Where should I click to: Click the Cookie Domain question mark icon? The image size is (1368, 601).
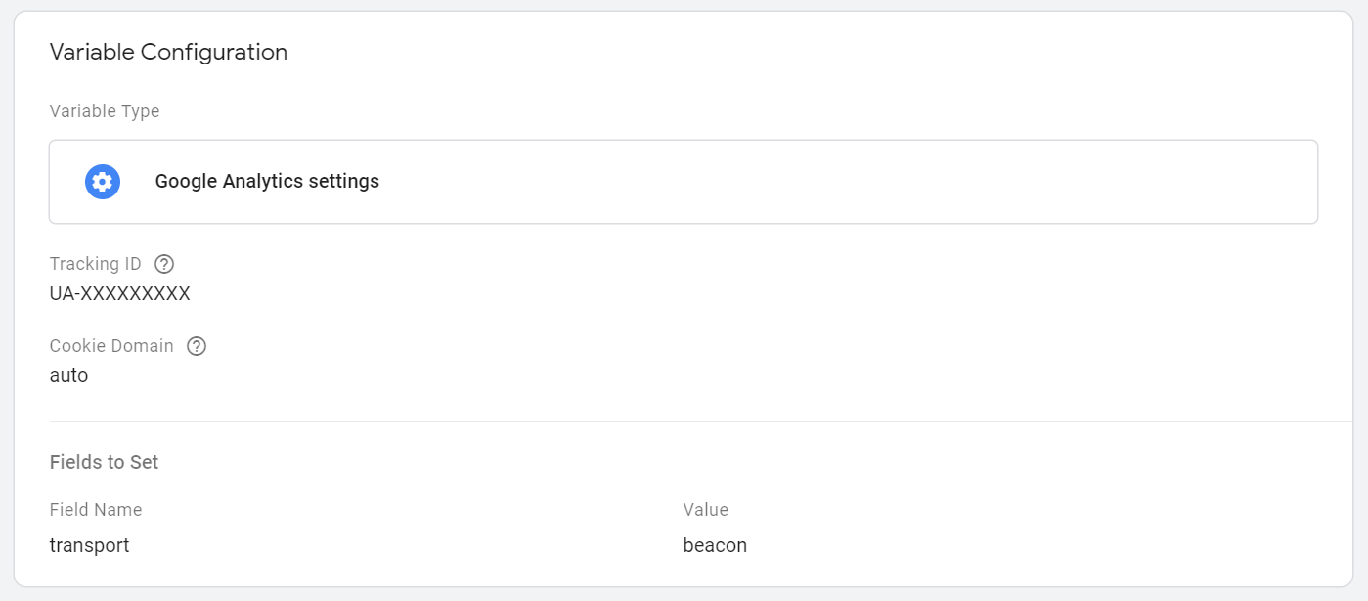coord(197,346)
